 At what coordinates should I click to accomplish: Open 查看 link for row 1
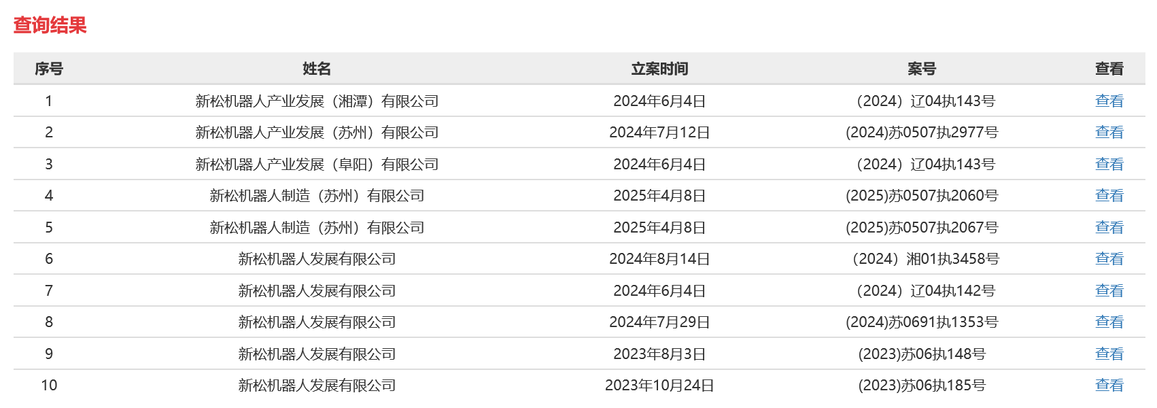pos(1109,101)
